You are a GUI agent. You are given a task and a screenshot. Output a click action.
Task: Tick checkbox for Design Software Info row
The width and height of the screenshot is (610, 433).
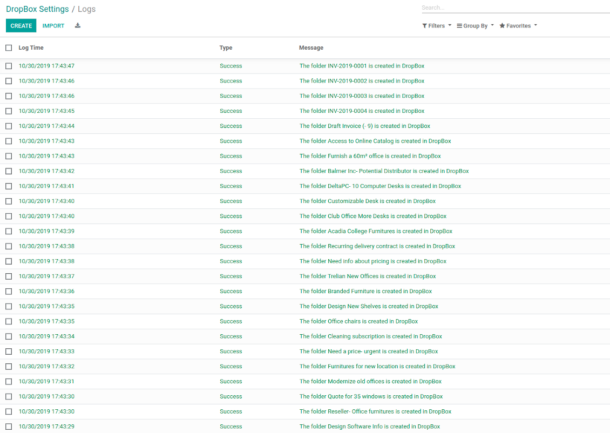point(9,427)
